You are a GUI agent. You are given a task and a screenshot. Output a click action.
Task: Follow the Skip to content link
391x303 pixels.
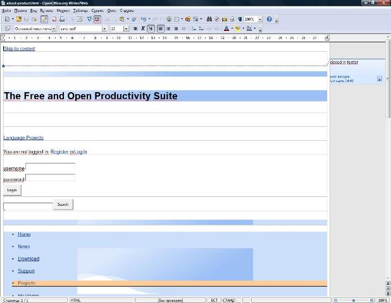[19, 49]
